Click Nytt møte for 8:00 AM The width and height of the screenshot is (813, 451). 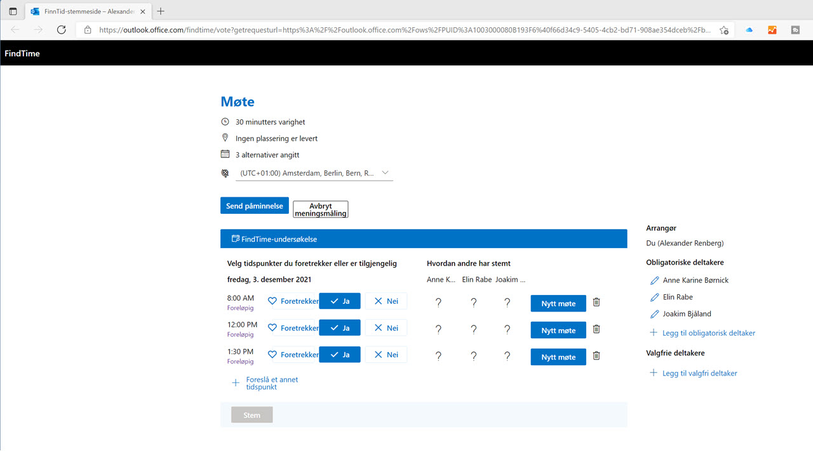(x=558, y=303)
